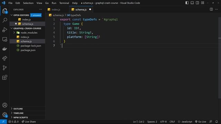The height and width of the screenshot is (124, 221).
Task: Open the Extensions view
Action: (x=4, y=77)
